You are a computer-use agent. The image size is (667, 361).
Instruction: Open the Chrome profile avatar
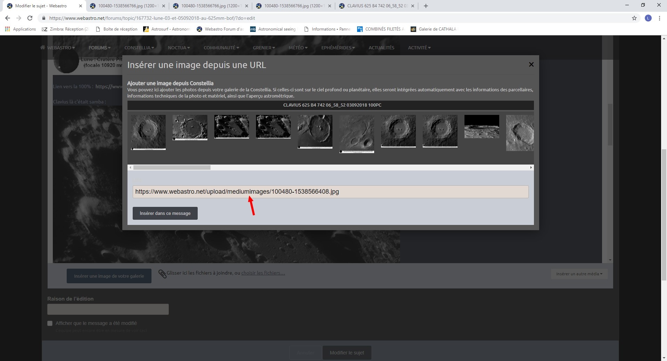pos(648,18)
